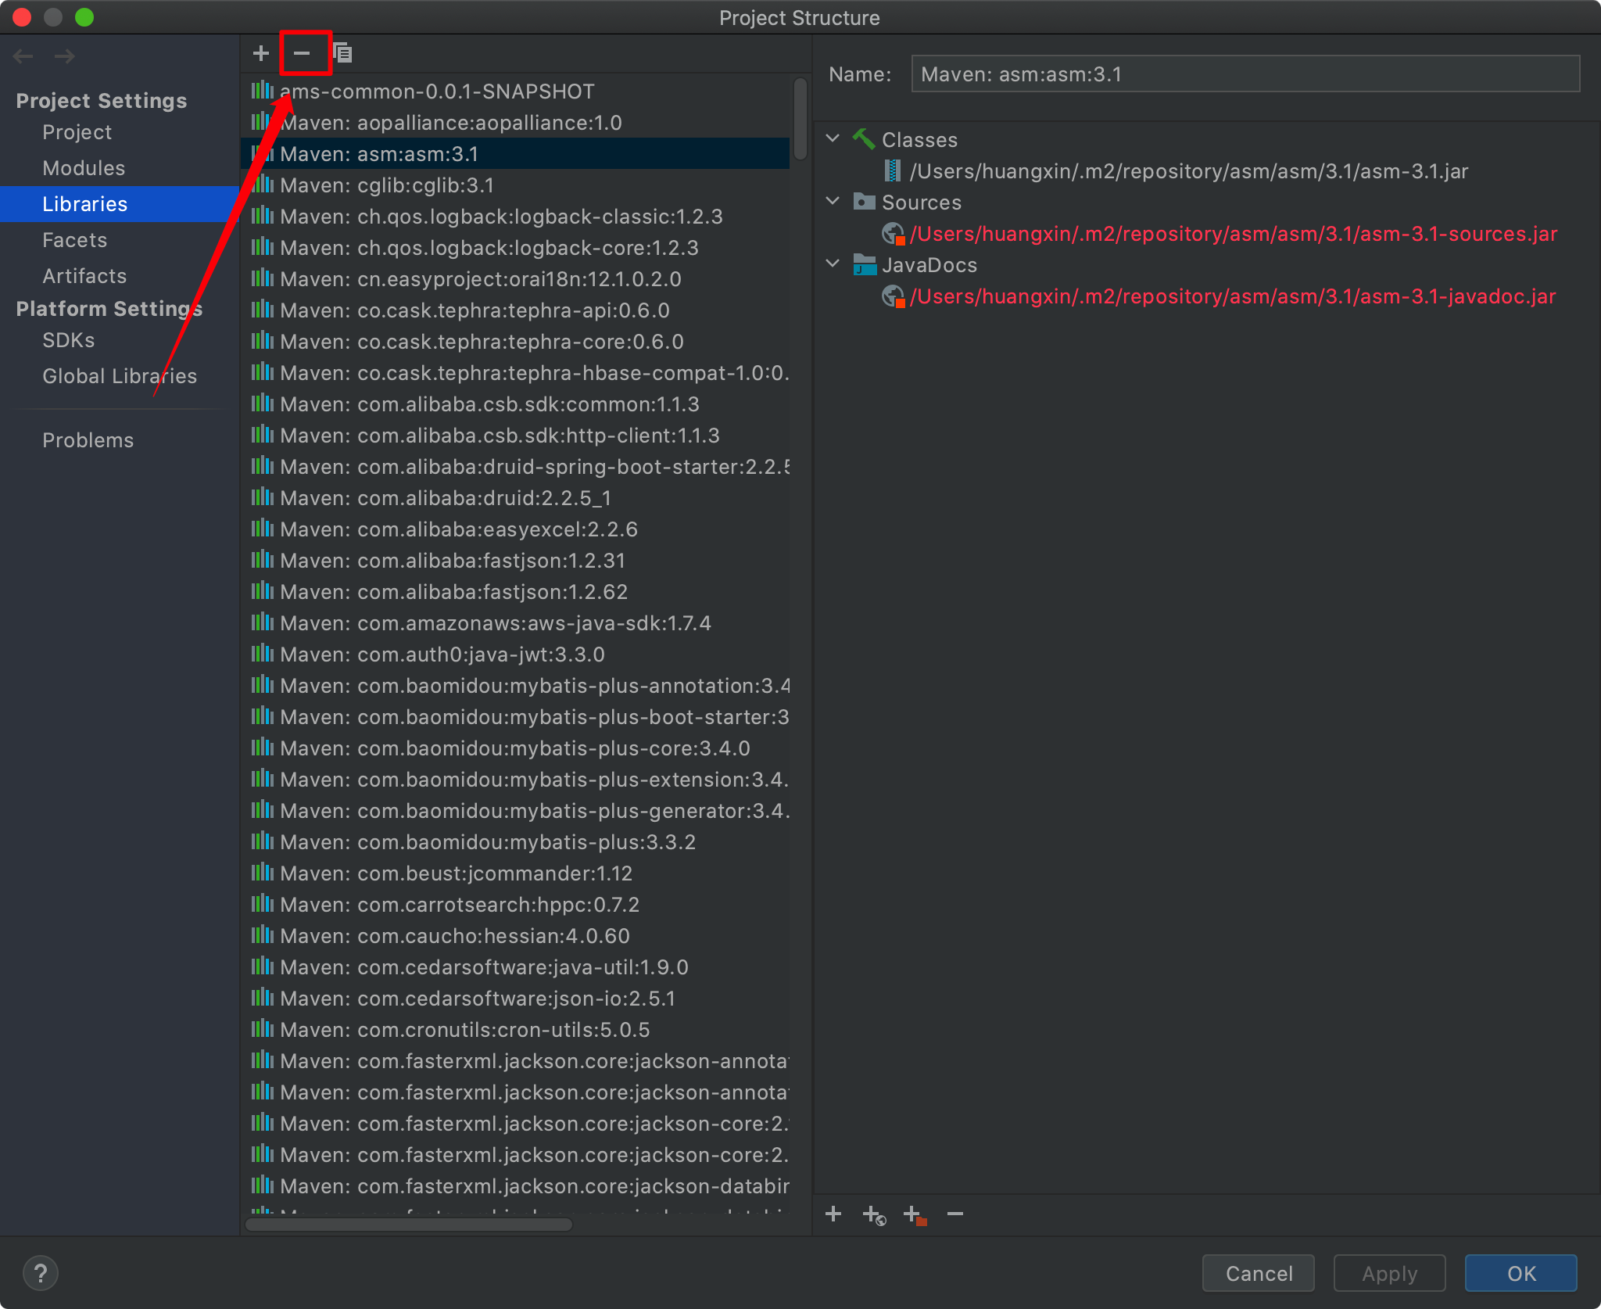Click the library list vertical scrollbar
This screenshot has height=1309, width=1601.
point(800,118)
